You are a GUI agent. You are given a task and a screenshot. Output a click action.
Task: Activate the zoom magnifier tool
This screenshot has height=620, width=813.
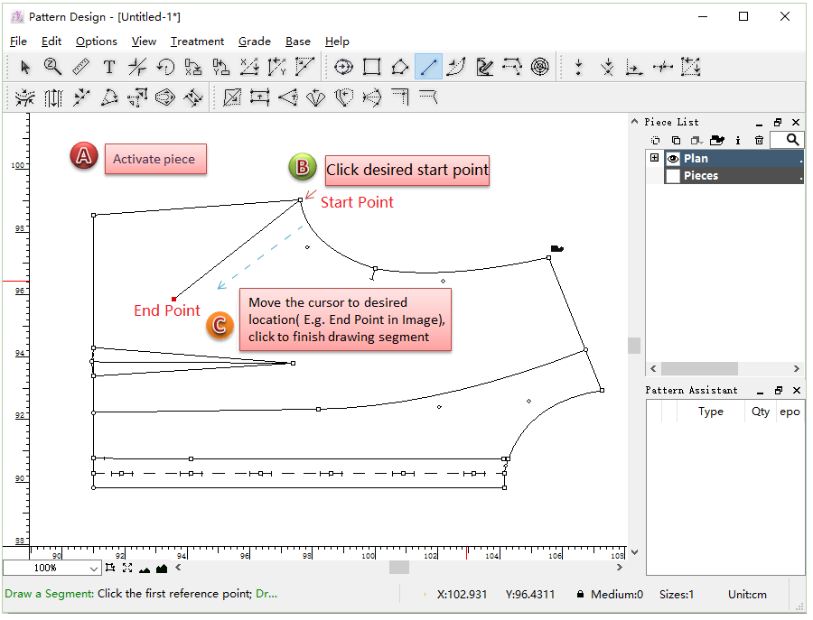click(53, 67)
